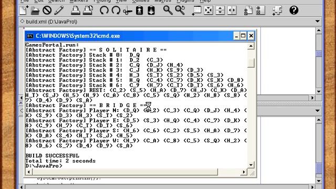Viewport: 336px width, 189px height.
Task: Click jEdit upper pane scroll-right arrow
Action: pyautogui.click(x=312, y=98)
